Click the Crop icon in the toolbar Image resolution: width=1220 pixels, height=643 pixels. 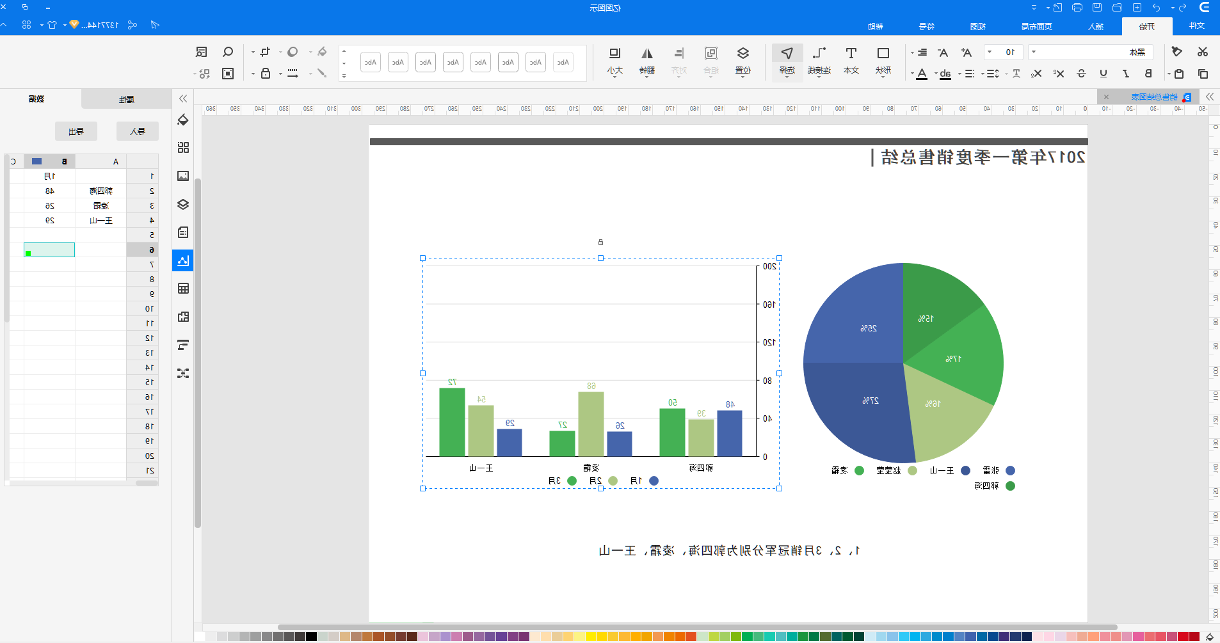point(265,52)
